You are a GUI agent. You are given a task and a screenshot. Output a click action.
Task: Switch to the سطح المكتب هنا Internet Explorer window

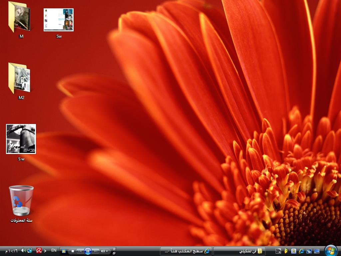[186, 251]
